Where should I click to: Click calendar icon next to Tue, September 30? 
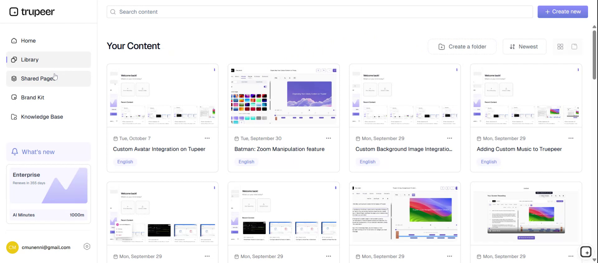[236, 139]
